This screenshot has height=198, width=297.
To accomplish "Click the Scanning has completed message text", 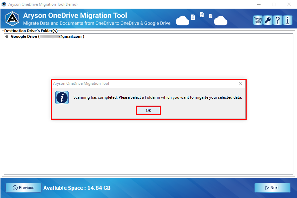I will pos(157,97).
